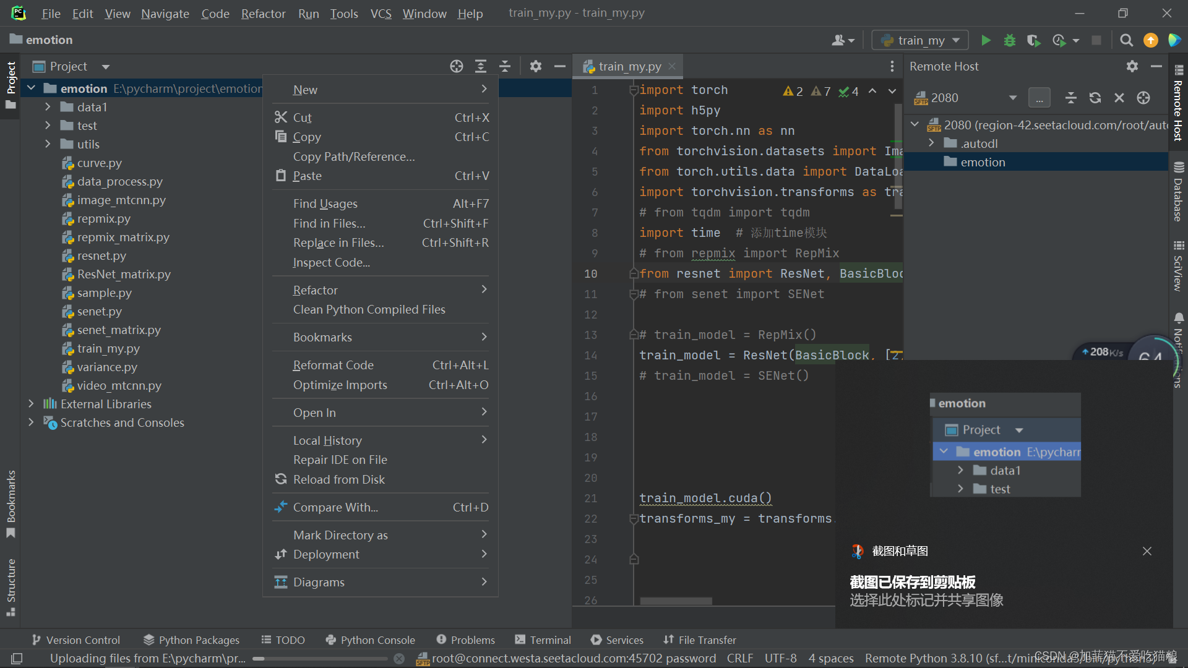The image size is (1188, 668).
Task: Hide the Project tool window
Action: coord(560,66)
